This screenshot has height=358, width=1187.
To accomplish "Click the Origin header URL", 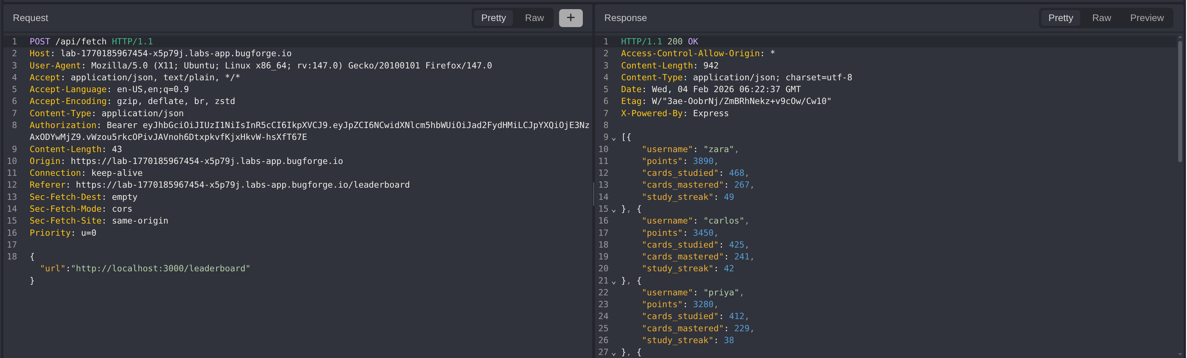I will point(206,161).
